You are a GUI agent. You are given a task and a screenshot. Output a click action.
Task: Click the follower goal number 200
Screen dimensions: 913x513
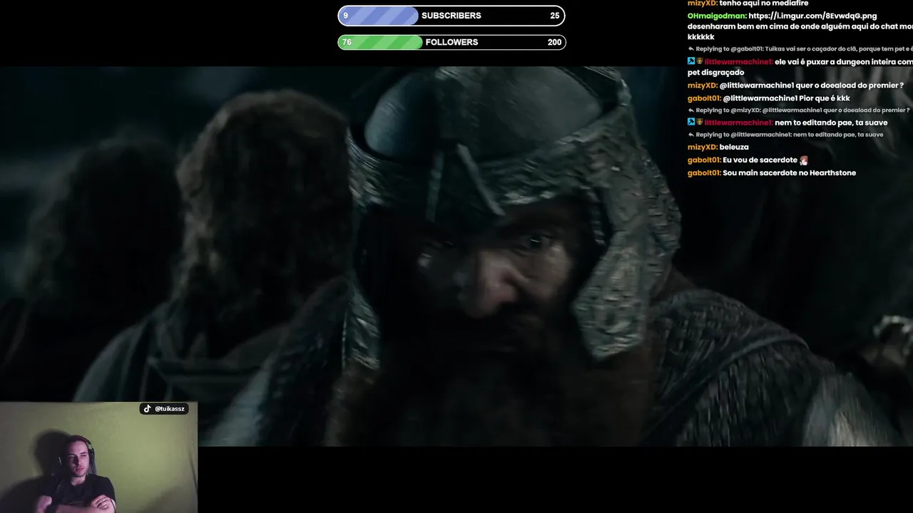point(554,42)
